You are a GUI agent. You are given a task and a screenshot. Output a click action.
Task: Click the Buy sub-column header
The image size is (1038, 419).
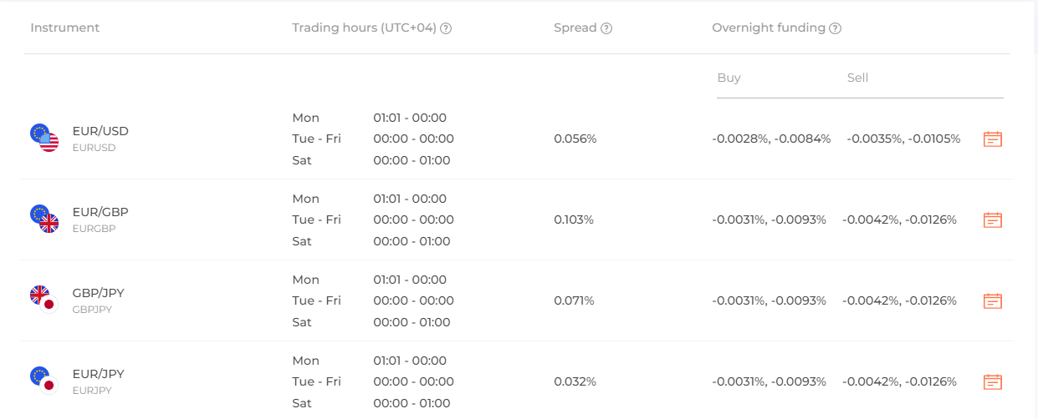point(729,78)
